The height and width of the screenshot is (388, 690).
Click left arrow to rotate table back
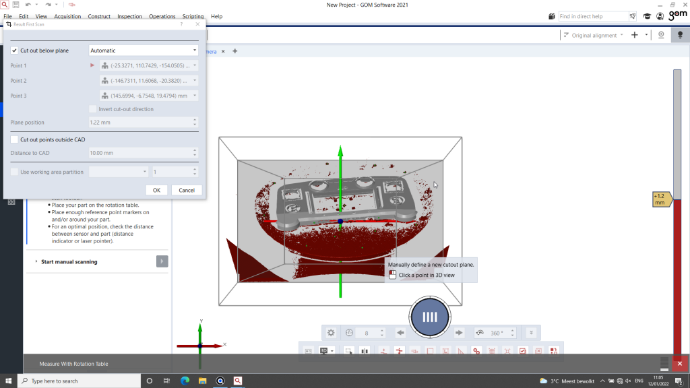[x=400, y=333]
